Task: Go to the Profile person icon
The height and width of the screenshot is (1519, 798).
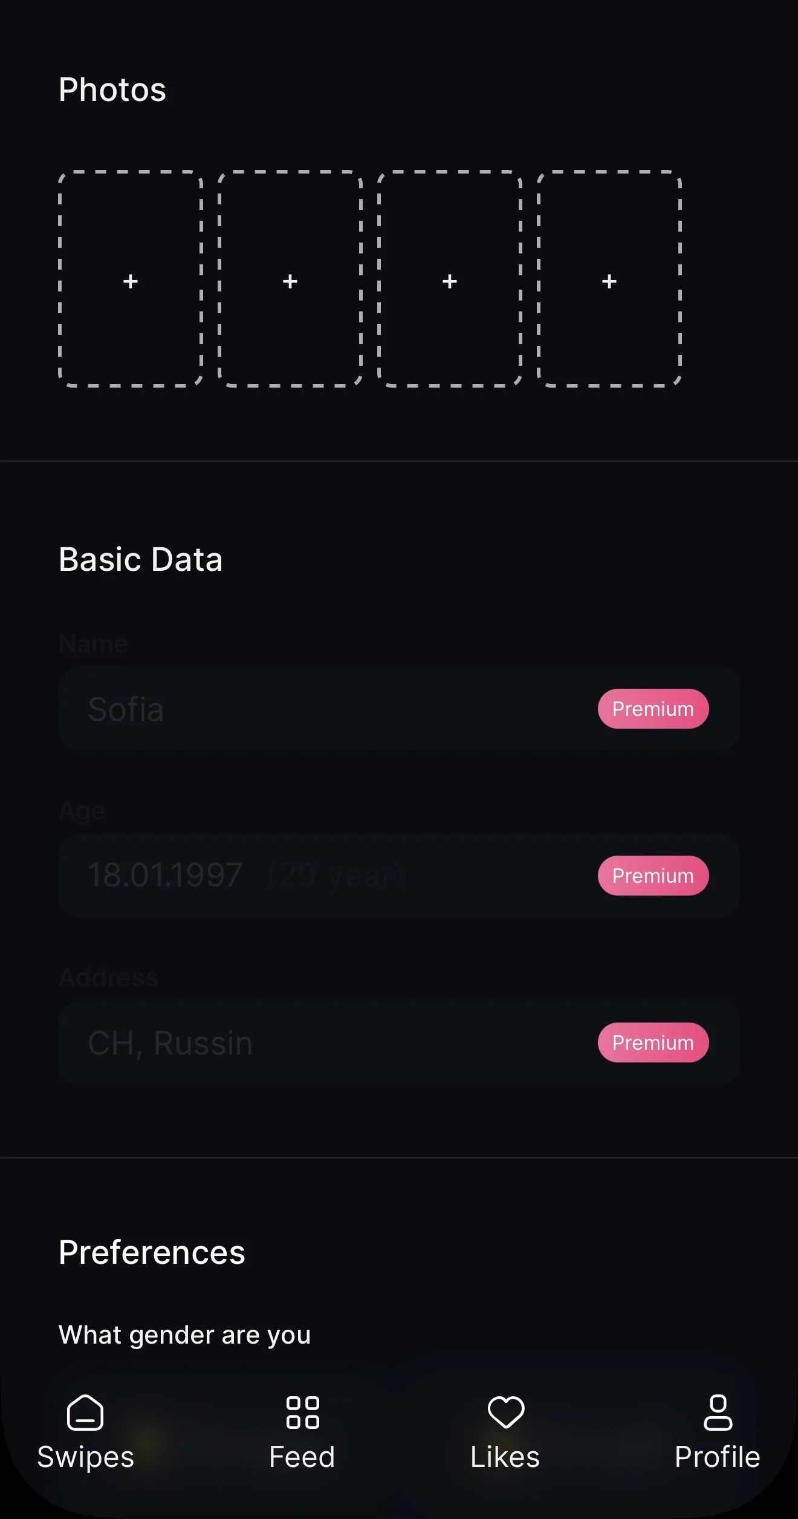Action: pos(718,1413)
